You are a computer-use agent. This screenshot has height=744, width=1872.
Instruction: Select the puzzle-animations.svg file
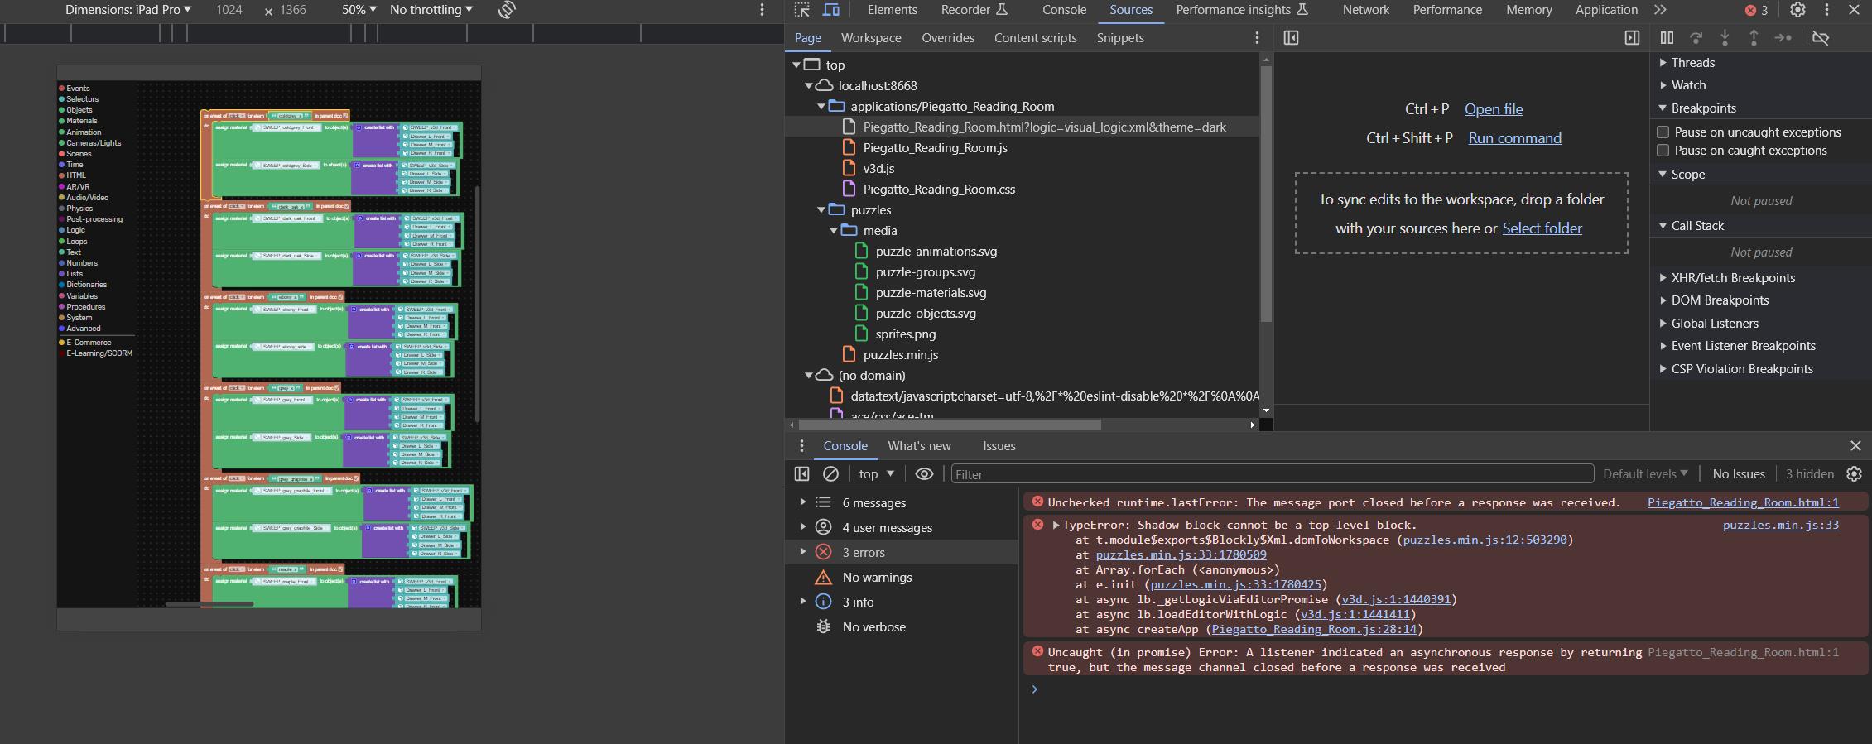tap(936, 252)
